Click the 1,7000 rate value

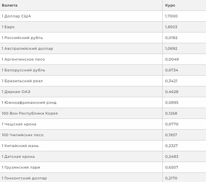tap(172, 16)
